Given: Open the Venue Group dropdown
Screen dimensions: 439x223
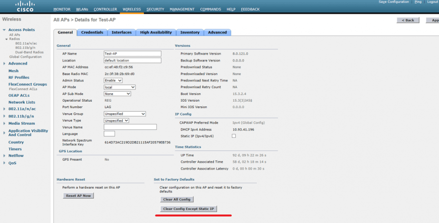Looking at the screenshot, I should 125,114.
